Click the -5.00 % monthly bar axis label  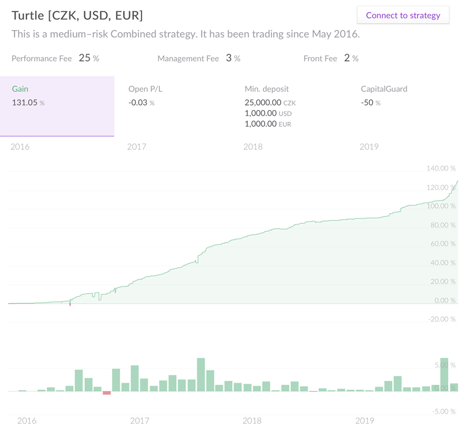point(444,411)
